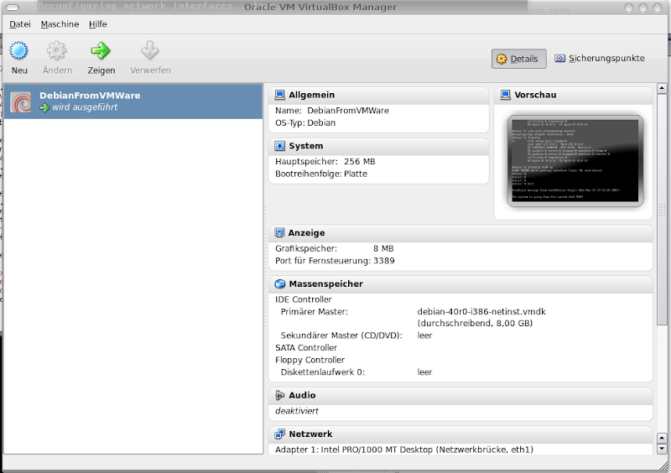Click the details scrollbar up arrow
The width and height of the screenshot is (671, 473).
662,89
